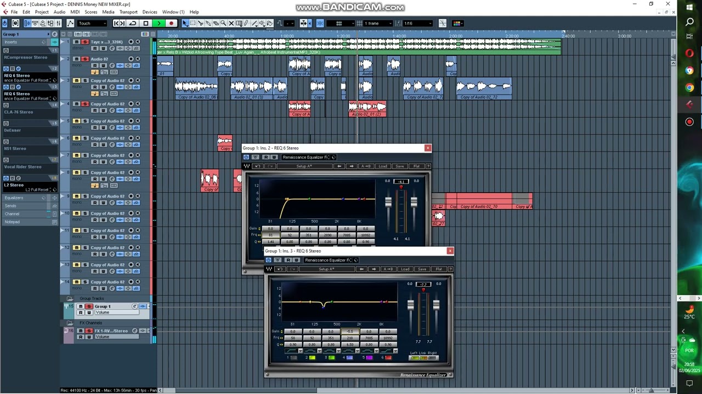Click the 6.50 Q field in Ins. 3
The height and width of the screenshot is (394, 702).
tap(350, 345)
